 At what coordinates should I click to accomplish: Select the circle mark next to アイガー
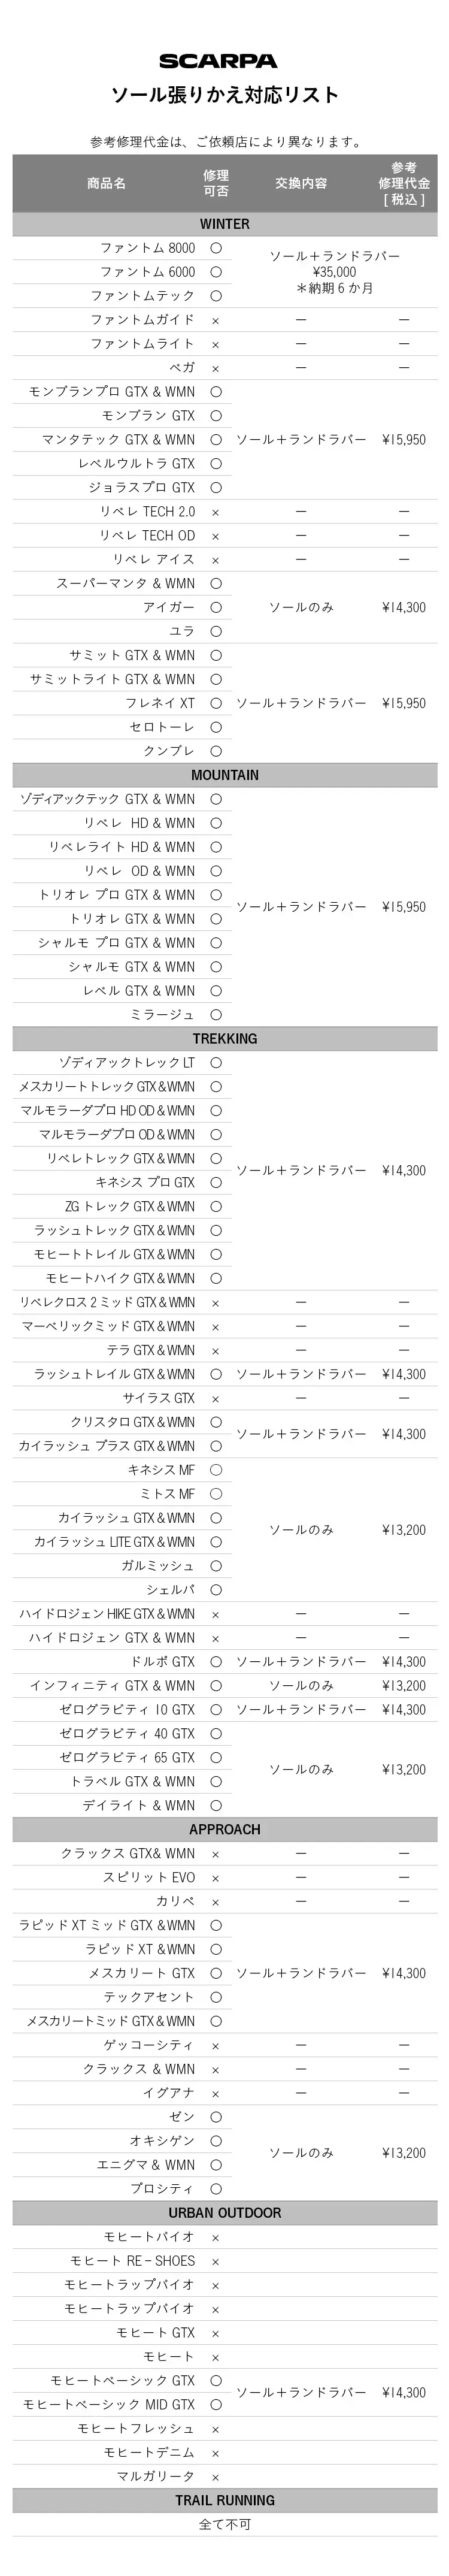[216, 607]
